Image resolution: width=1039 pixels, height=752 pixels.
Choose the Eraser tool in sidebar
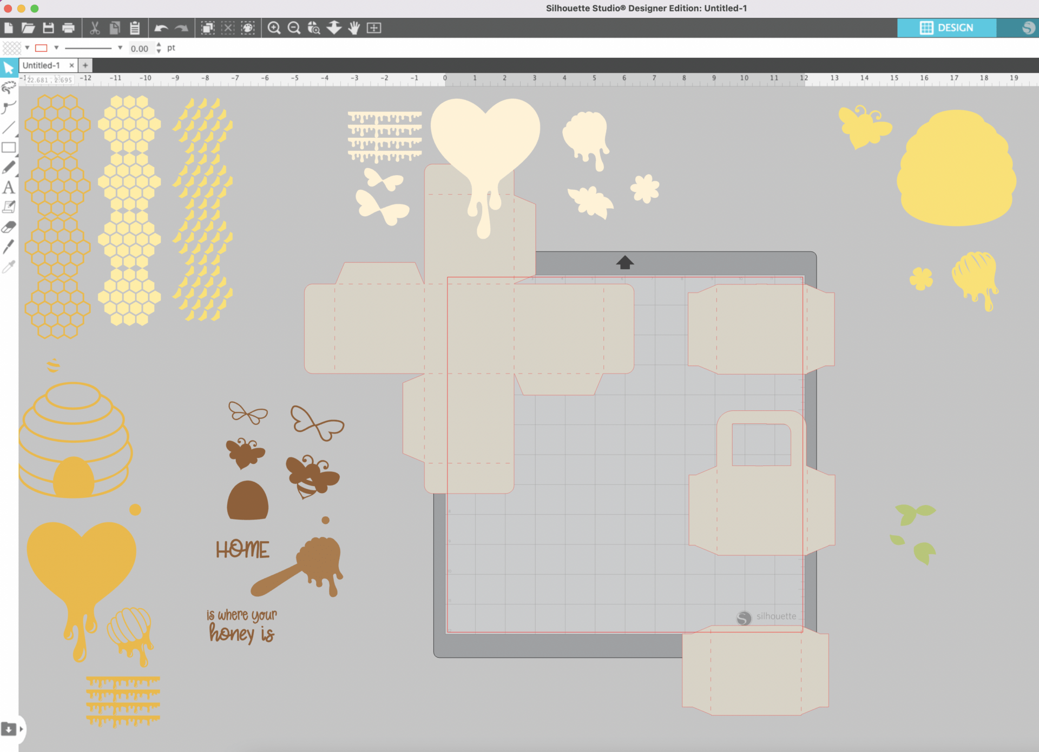(x=8, y=227)
